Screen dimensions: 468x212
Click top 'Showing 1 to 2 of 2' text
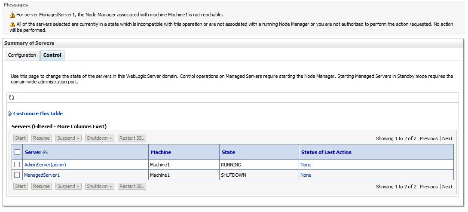tap(396, 138)
